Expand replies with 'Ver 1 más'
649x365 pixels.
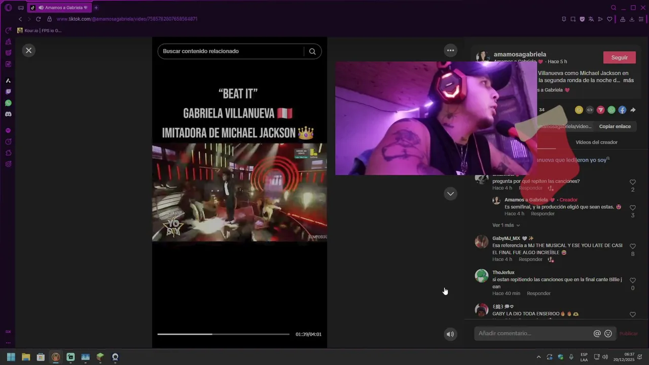click(506, 225)
